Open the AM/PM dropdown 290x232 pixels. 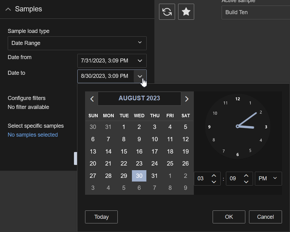[x=268, y=178]
